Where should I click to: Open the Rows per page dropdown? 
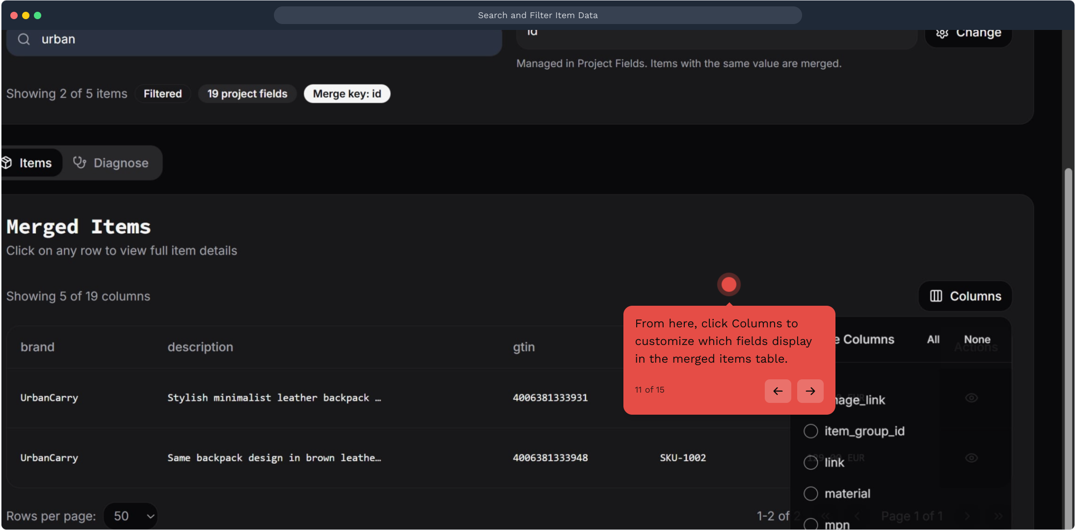131,516
